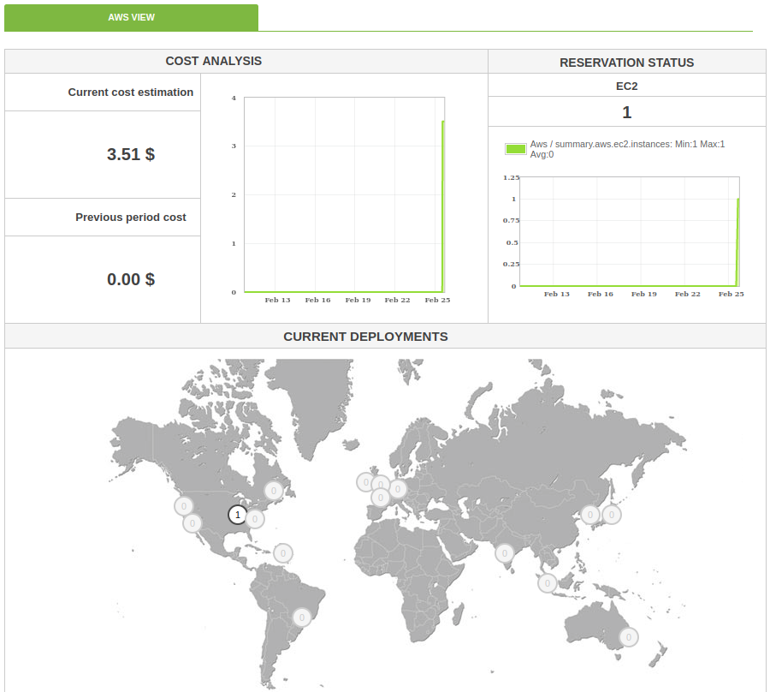
Task: Click 'Feb 13' on the cost chart axis
Action: click(277, 300)
